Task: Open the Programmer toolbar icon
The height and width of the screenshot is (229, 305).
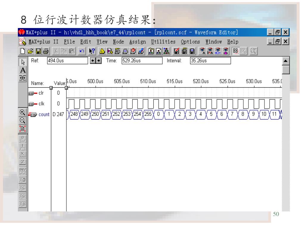Action: coord(141,51)
